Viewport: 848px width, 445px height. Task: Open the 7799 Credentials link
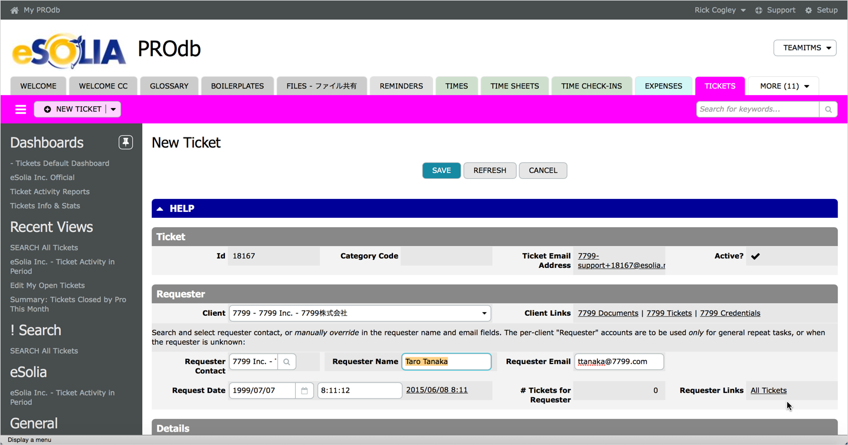tap(729, 313)
